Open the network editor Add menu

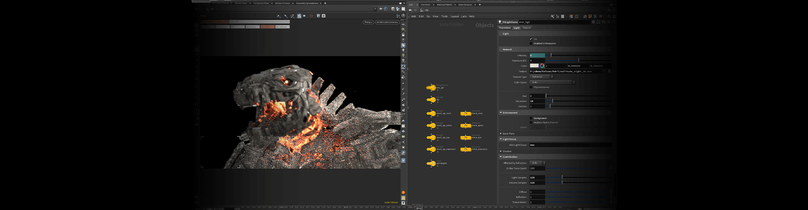click(x=414, y=16)
